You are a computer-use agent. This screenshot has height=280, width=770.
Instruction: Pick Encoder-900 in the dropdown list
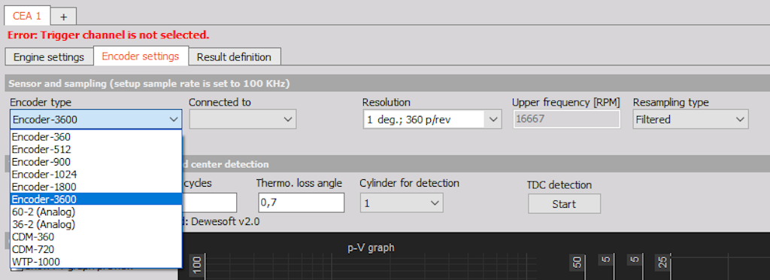click(95, 162)
